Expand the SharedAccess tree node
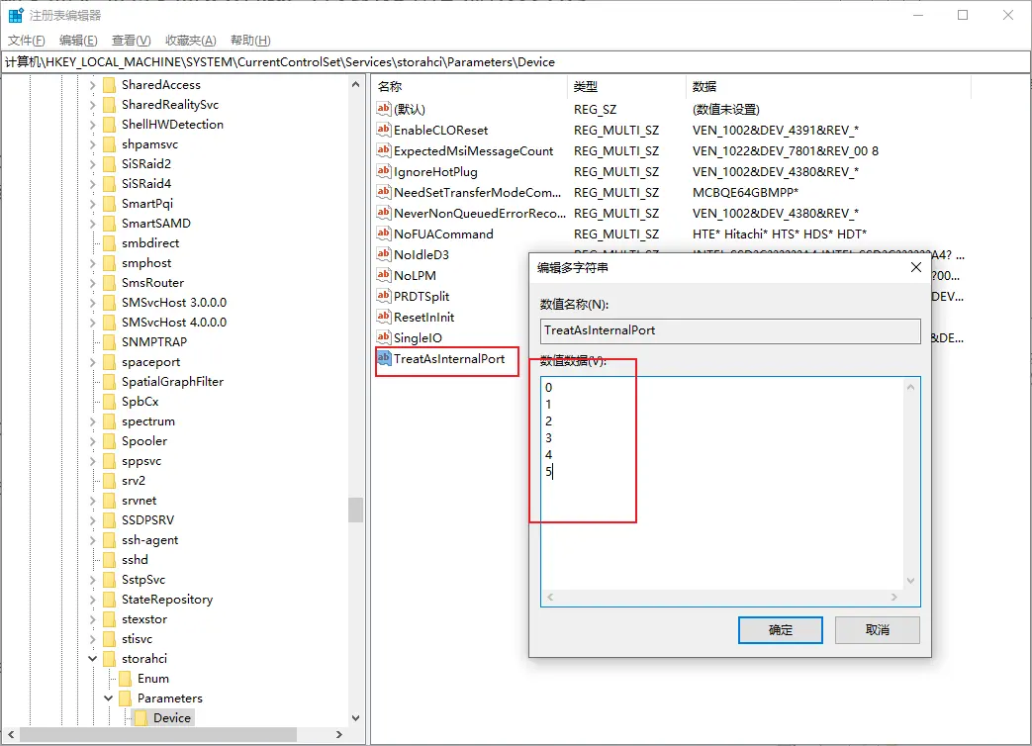Screen dimensions: 1032x746 tap(93, 85)
